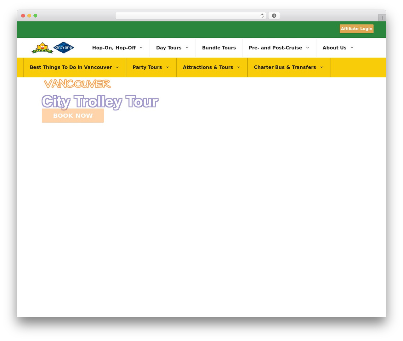403x341 pixels.
Task: Expand Best Things To Do in Vancouver chevron
Action: (117, 67)
